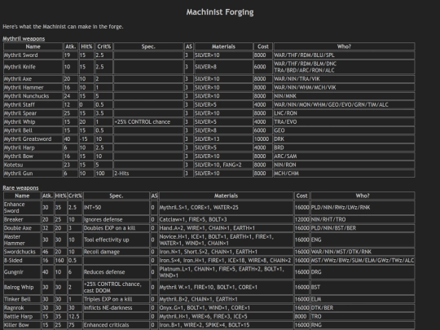Click the Who? header in Mythril weapons table
The image size is (440, 330).
[344, 46]
